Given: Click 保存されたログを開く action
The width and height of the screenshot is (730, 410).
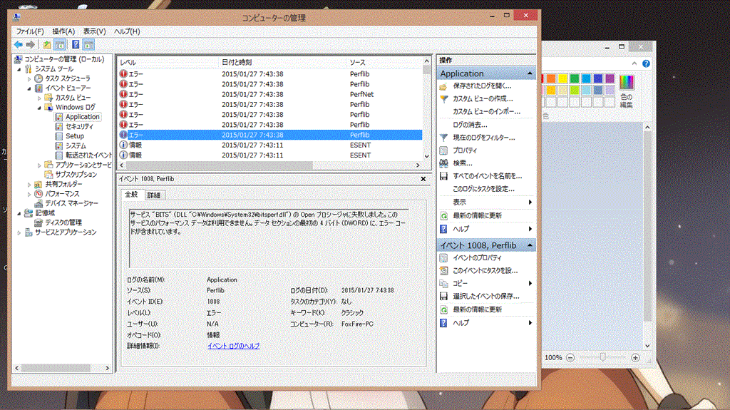Looking at the screenshot, I should click(482, 86).
